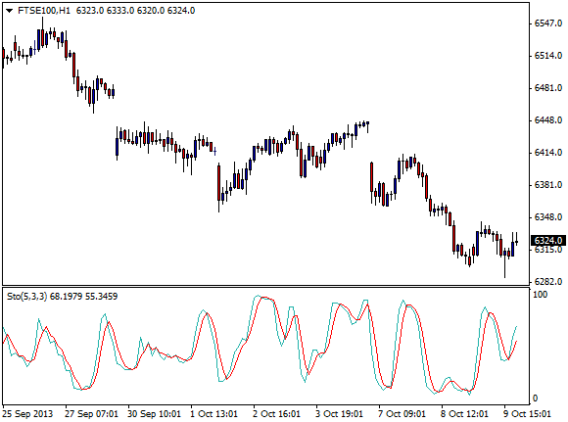Select the 6381.0 price axis level

point(548,185)
